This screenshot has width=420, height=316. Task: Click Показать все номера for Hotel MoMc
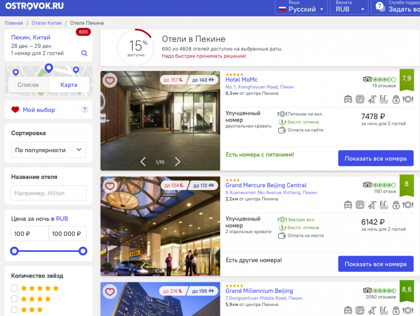[x=375, y=159]
